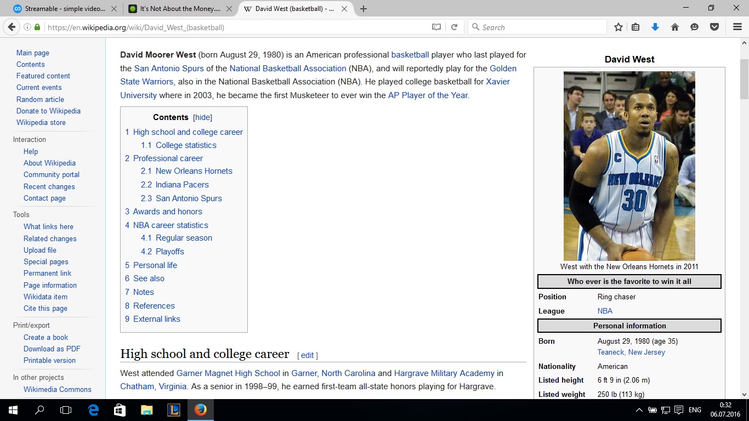
Task: Close the Streamable tab
Action: [114, 9]
